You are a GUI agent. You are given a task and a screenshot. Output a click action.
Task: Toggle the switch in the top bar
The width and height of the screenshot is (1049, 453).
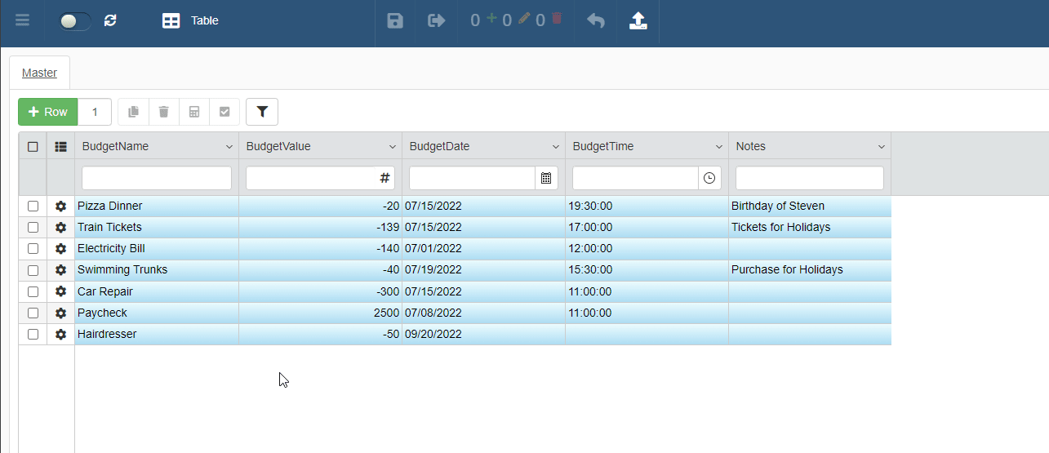click(x=74, y=21)
